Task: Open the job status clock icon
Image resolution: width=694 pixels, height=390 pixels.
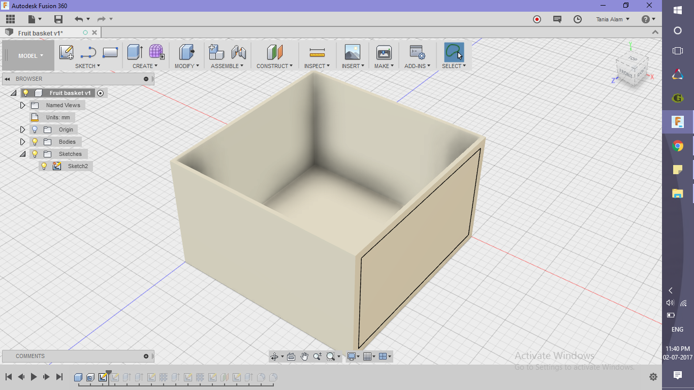Action: point(578,19)
